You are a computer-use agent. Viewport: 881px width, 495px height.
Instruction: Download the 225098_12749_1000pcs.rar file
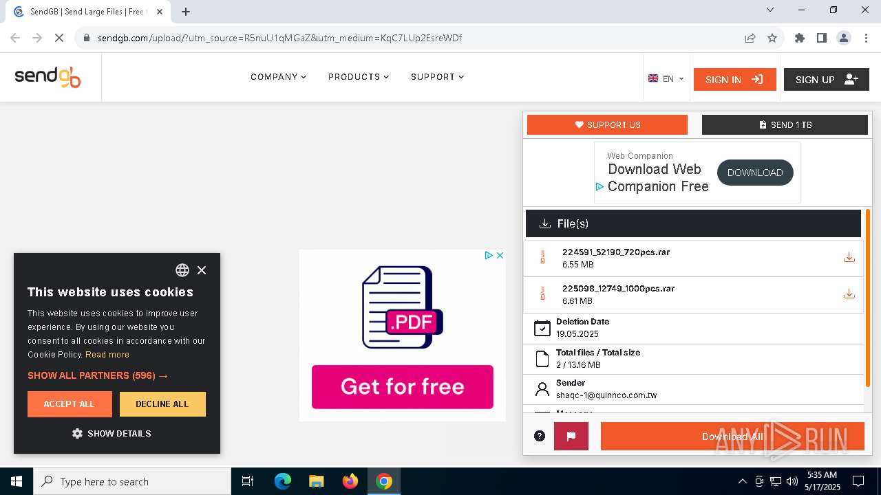(849, 294)
